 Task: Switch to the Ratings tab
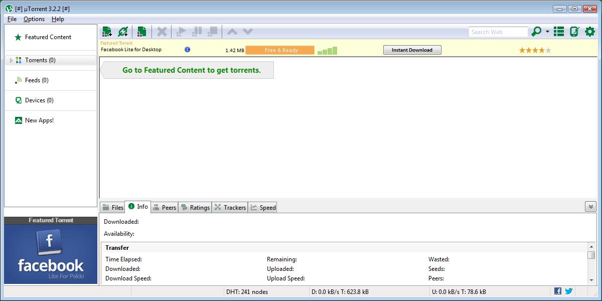coord(195,207)
